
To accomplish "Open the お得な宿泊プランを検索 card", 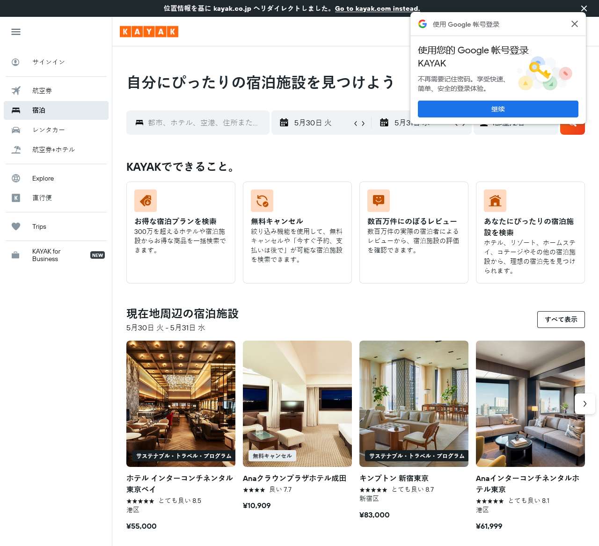I will tap(181, 233).
